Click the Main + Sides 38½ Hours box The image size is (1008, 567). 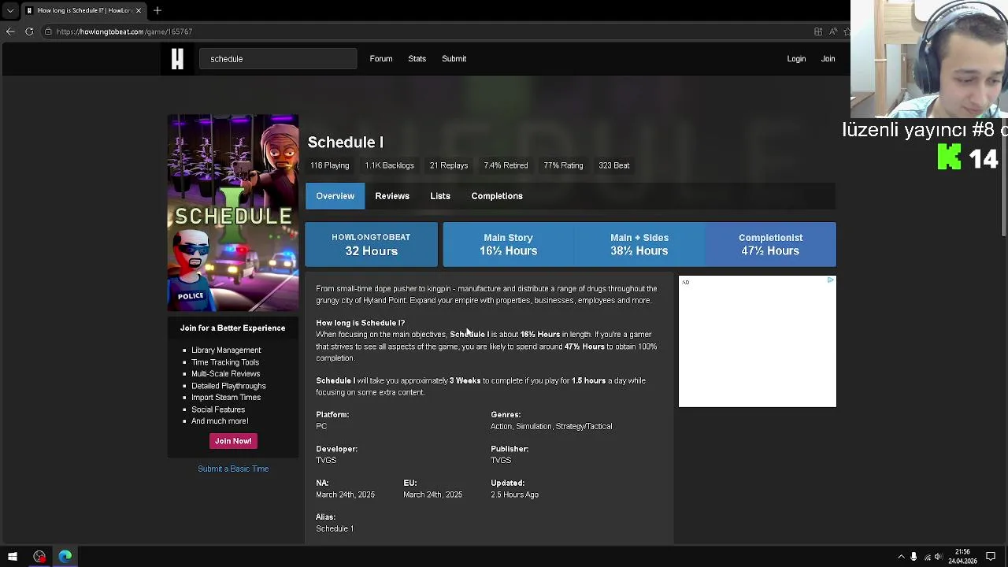(639, 244)
